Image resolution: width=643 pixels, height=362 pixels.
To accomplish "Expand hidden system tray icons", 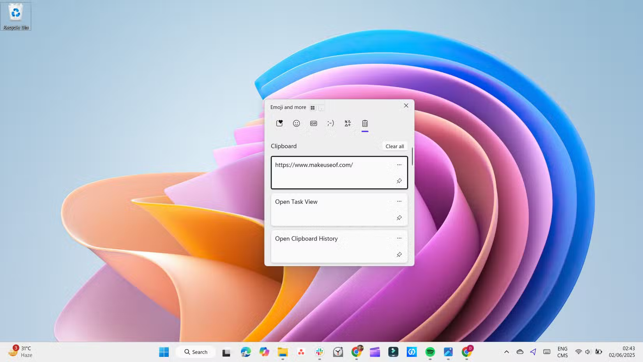I will (507, 351).
